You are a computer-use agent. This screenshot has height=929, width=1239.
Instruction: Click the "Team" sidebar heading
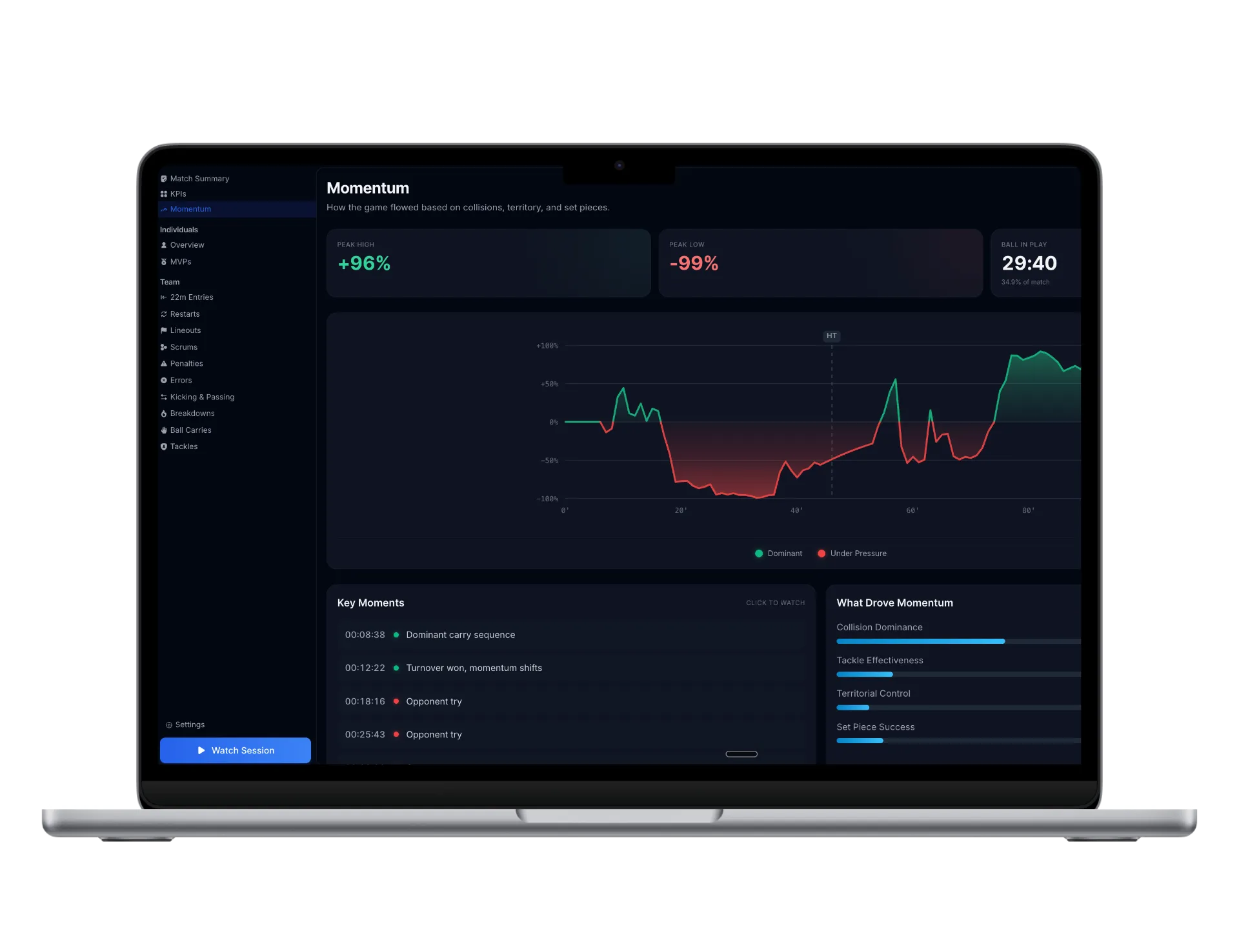tap(170, 282)
